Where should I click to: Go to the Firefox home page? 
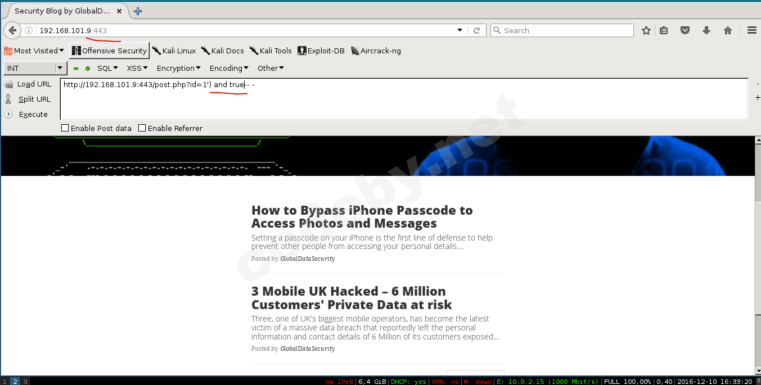pyautogui.click(x=728, y=30)
